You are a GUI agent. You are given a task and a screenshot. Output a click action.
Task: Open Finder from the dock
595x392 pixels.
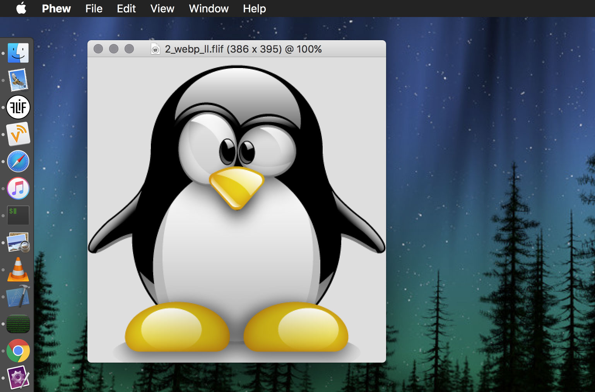tap(18, 53)
